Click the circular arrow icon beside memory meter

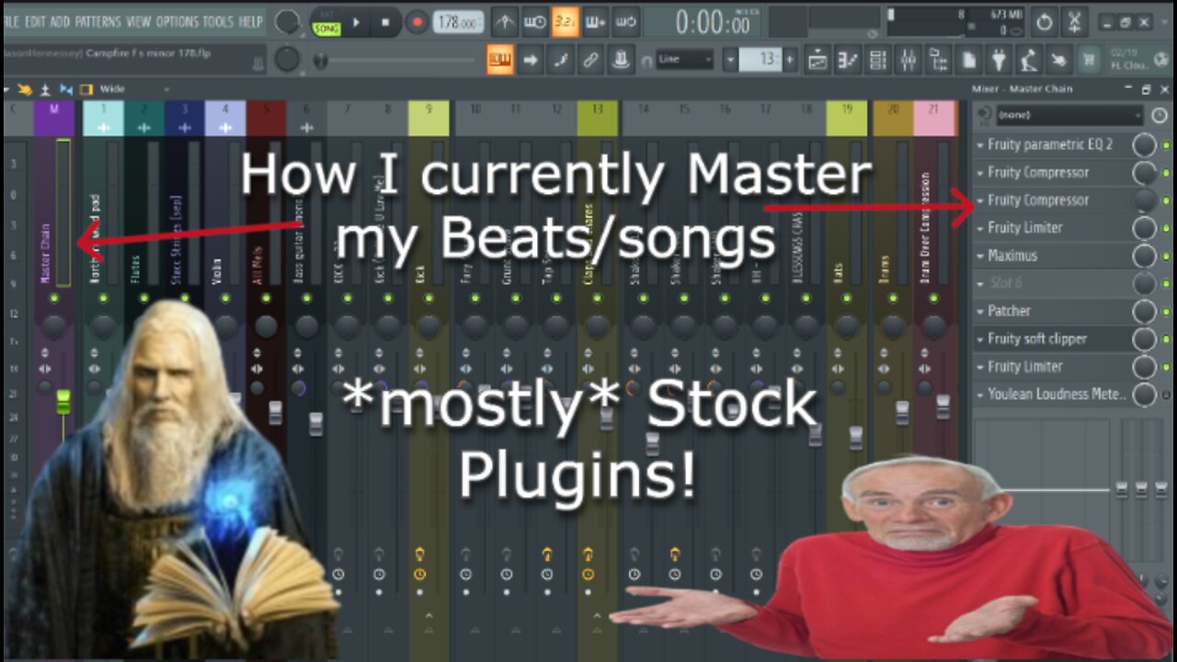click(1046, 21)
